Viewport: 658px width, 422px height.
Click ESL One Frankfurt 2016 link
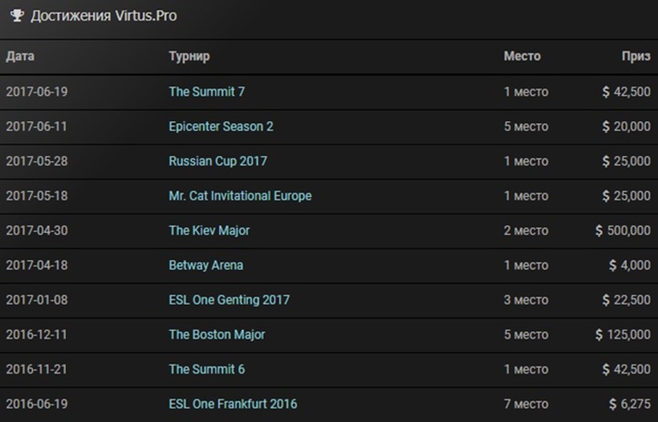pos(233,404)
